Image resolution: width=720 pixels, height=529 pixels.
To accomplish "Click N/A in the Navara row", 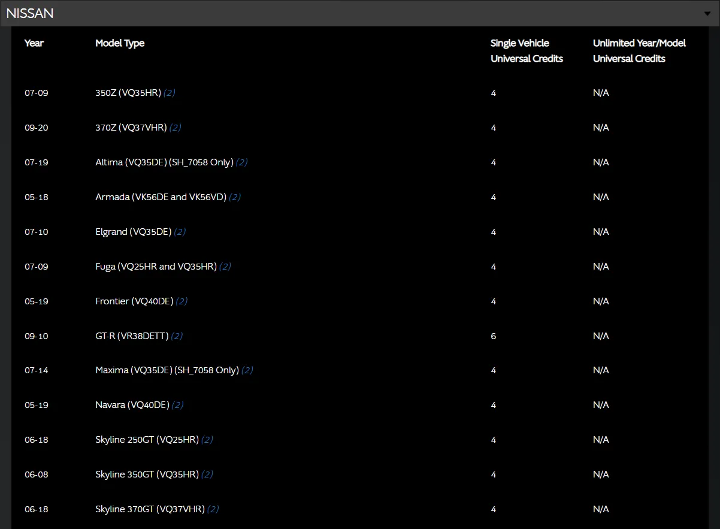I will tap(601, 405).
